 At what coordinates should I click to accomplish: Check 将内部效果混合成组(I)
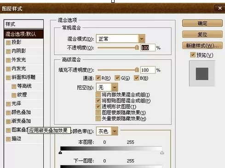[x=98, y=95]
